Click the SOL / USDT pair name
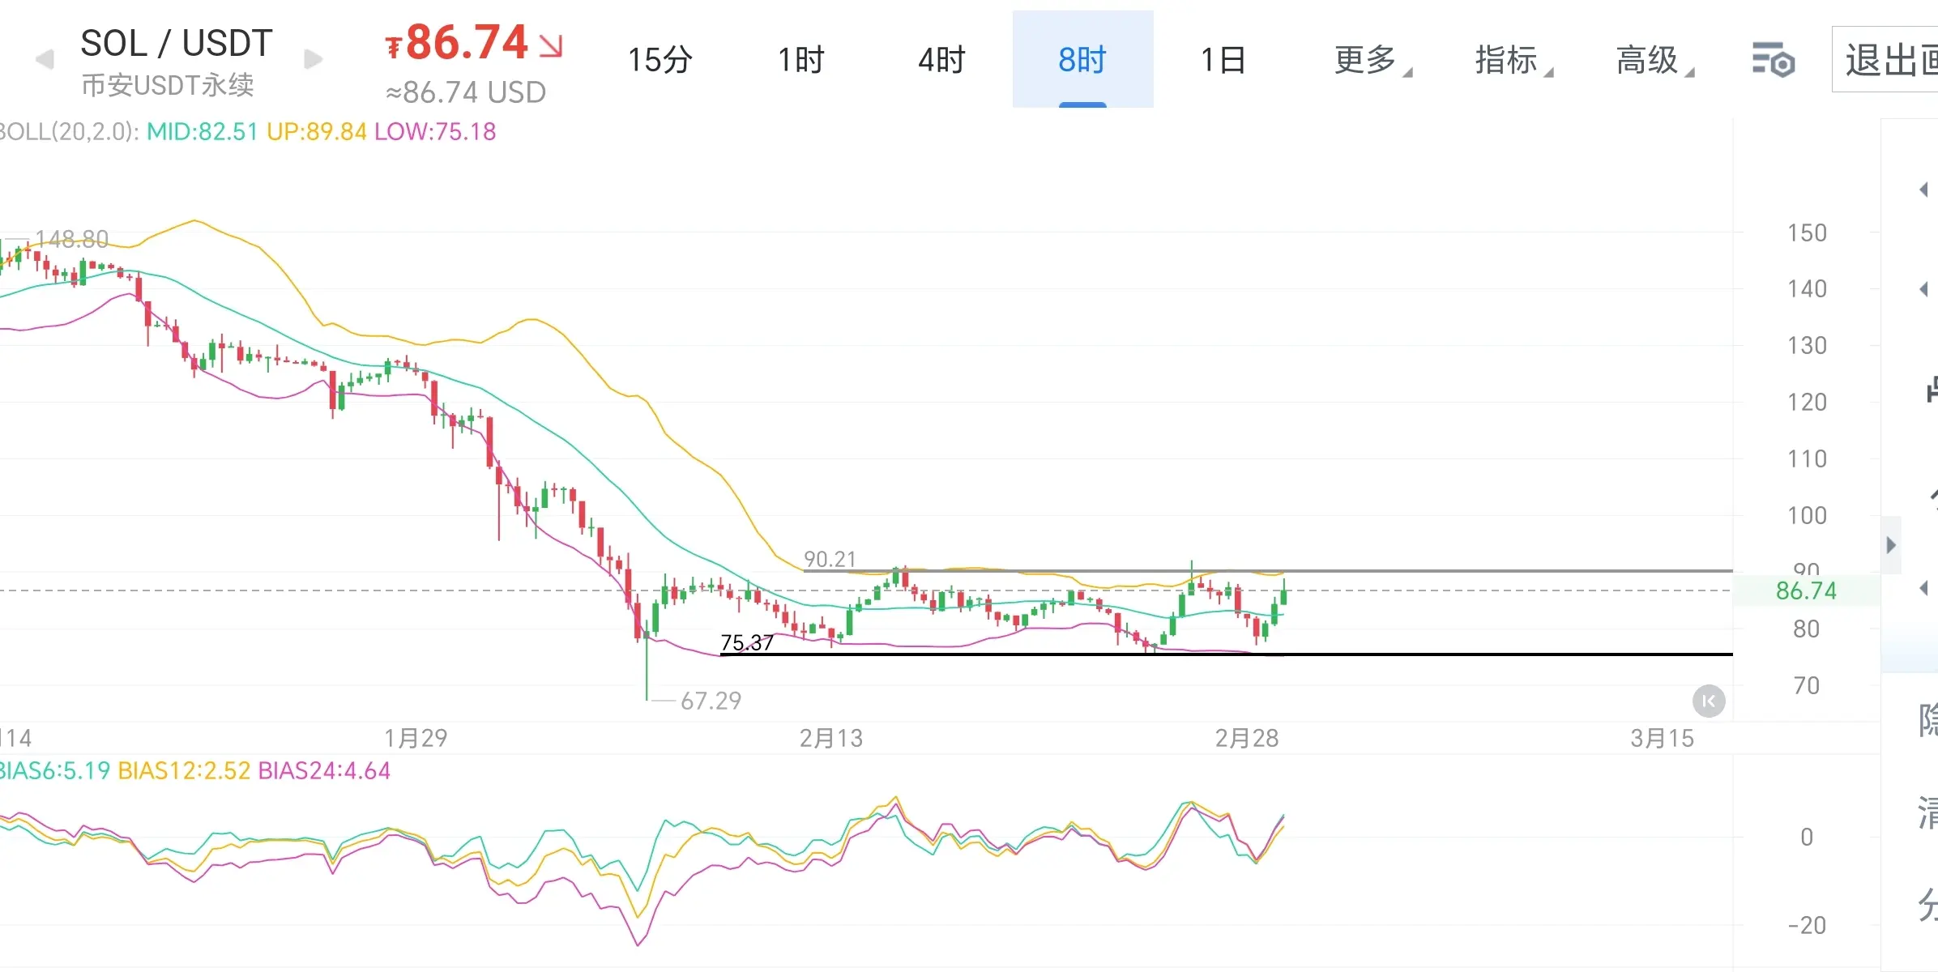The height and width of the screenshot is (972, 1938). point(177,44)
